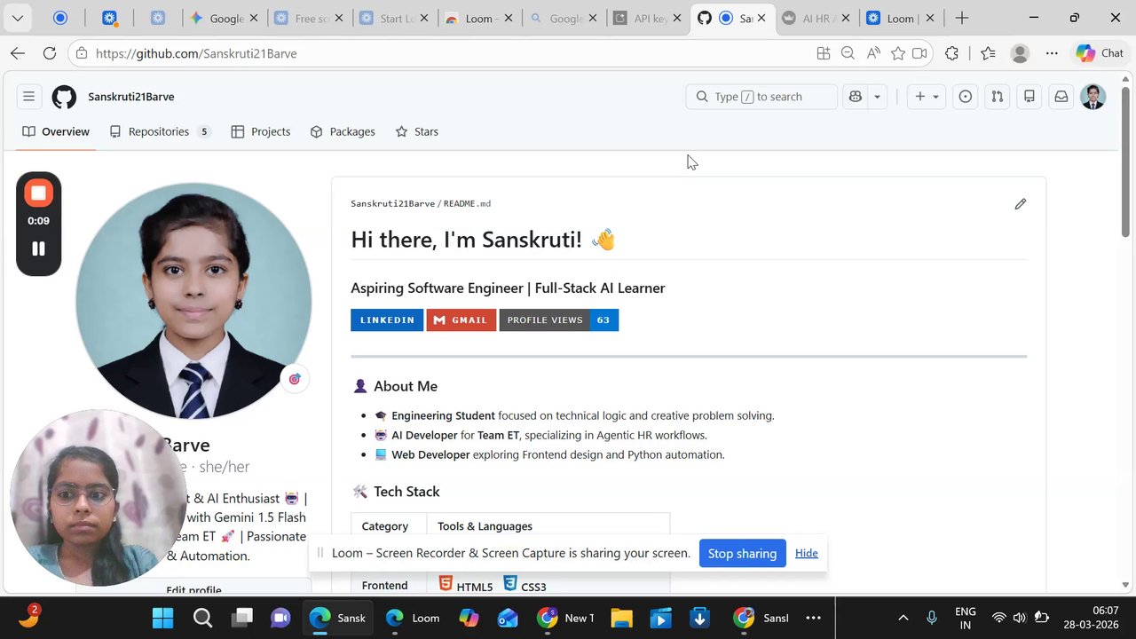The image size is (1136, 639).
Task: Open the Windows Start menu
Action: (x=163, y=618)
